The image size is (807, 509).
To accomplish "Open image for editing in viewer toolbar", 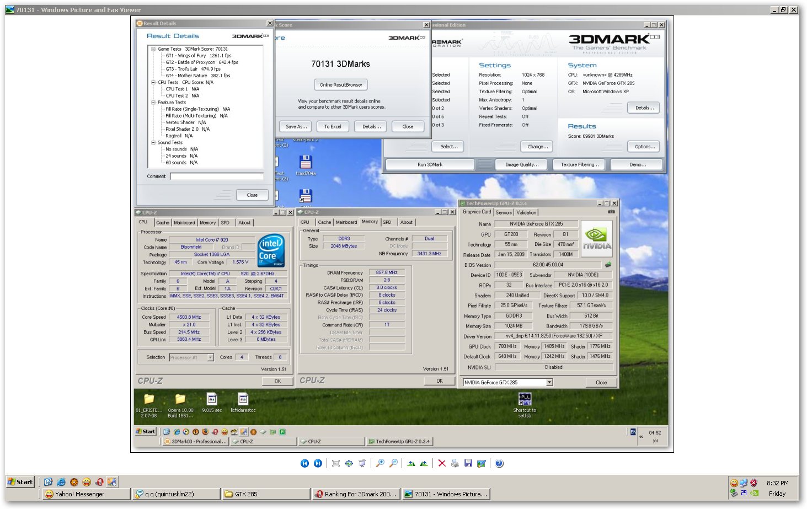I will [481, 463].
